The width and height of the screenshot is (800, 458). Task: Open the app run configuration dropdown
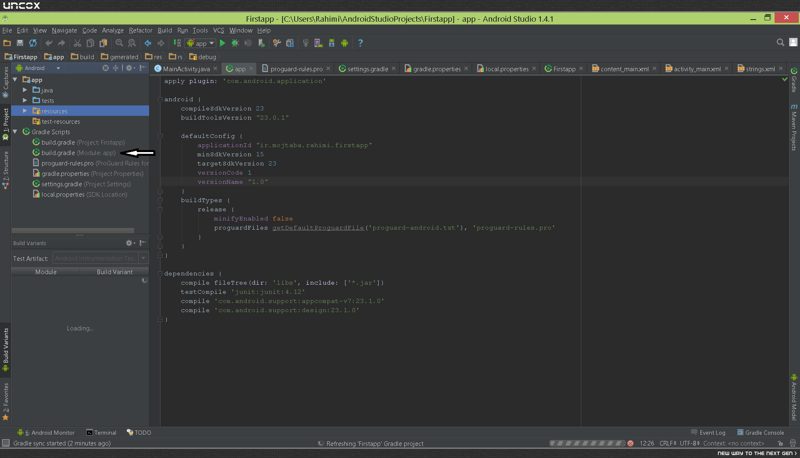tap(200, 43)
